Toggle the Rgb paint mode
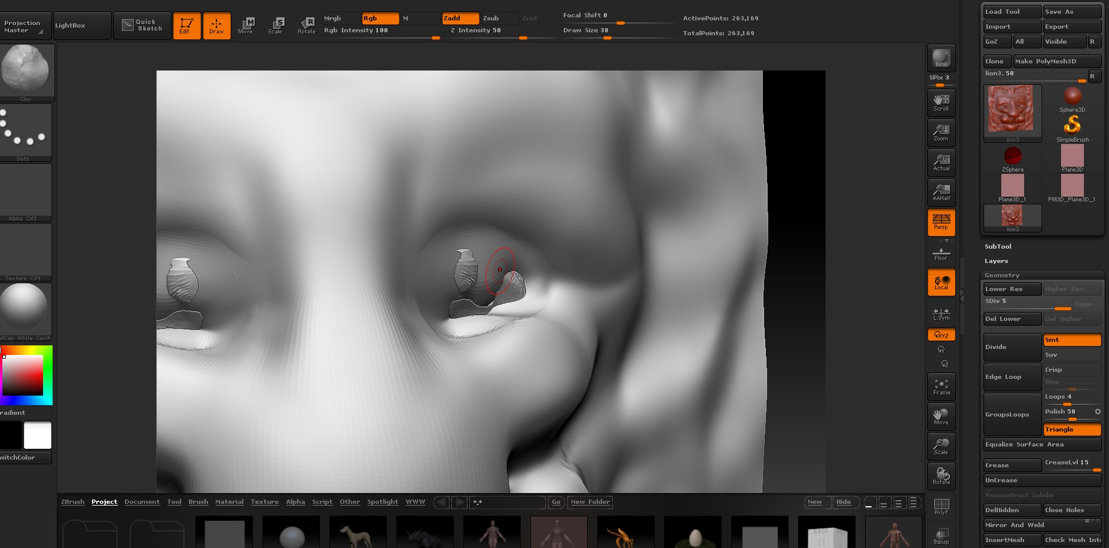This screenshot has width=1109, height=548. (x=381, y=19)
